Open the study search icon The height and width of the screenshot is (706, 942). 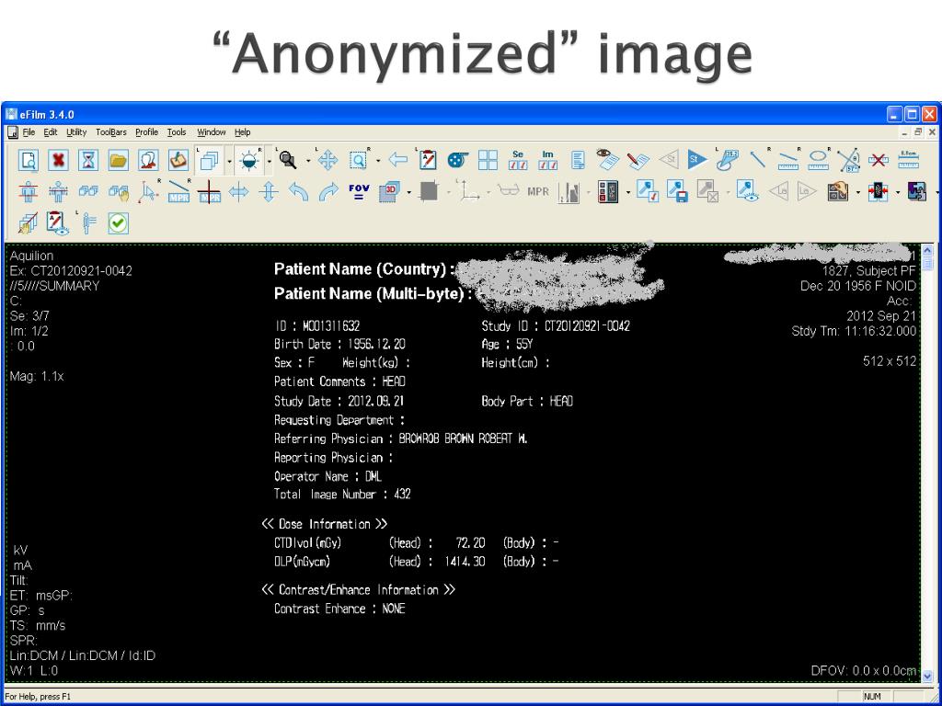29,160
